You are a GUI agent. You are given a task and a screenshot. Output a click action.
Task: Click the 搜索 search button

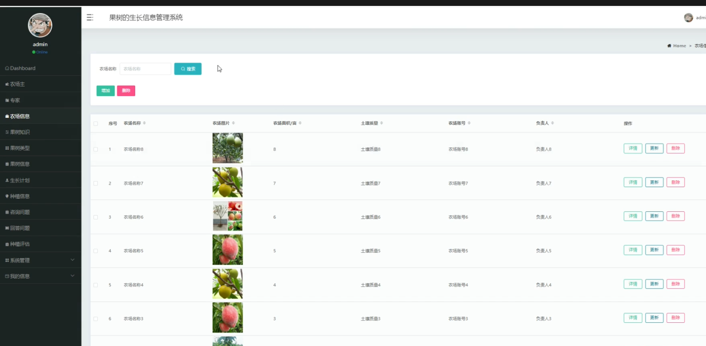pos(188,69)
